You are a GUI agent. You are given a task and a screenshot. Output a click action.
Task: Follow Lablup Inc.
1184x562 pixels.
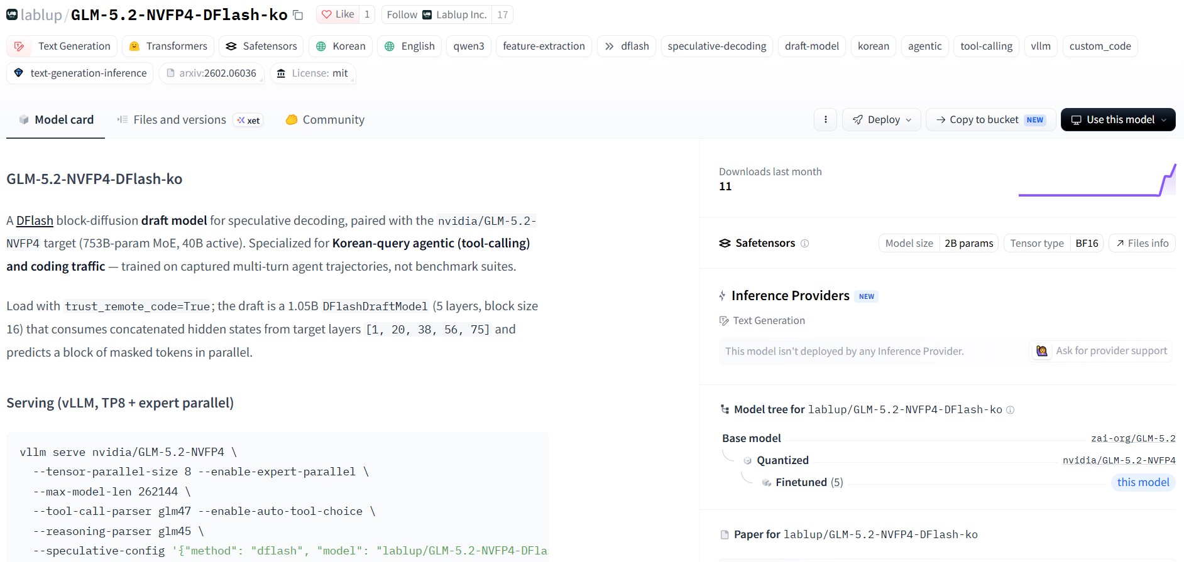point(437,14)
